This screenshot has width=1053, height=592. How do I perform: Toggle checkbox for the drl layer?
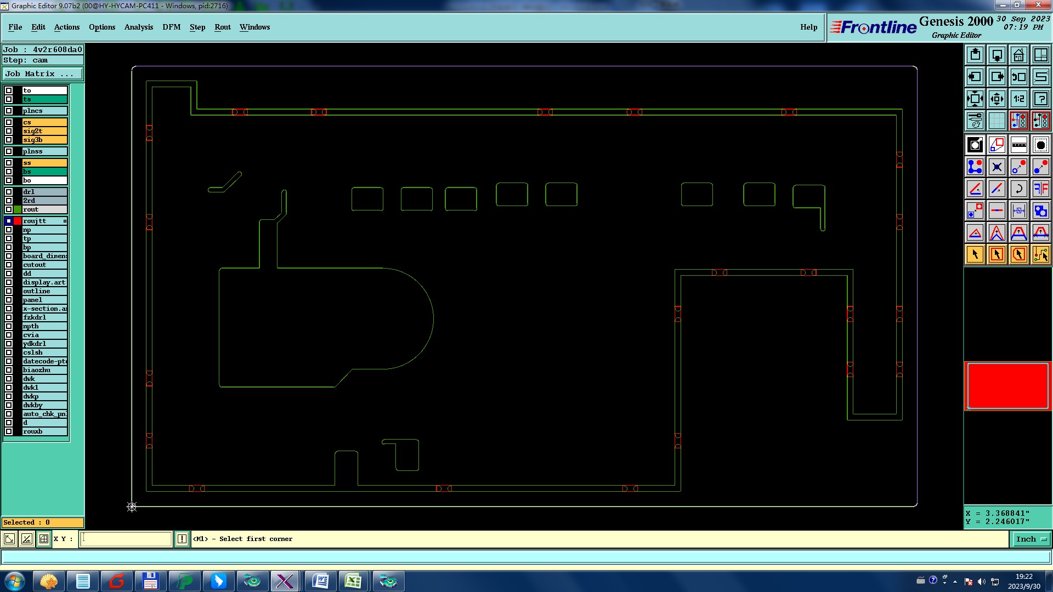point(9,192)
